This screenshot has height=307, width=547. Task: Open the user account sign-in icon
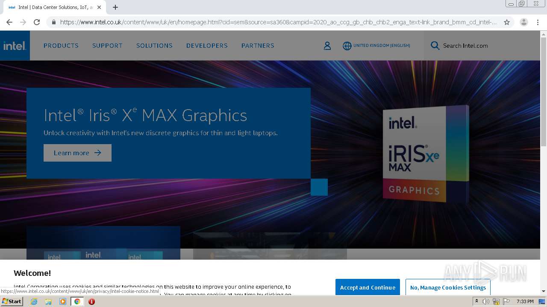327,46
